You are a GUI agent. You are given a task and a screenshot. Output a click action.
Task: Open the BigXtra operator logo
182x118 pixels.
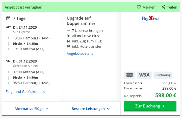pos(150,19)
